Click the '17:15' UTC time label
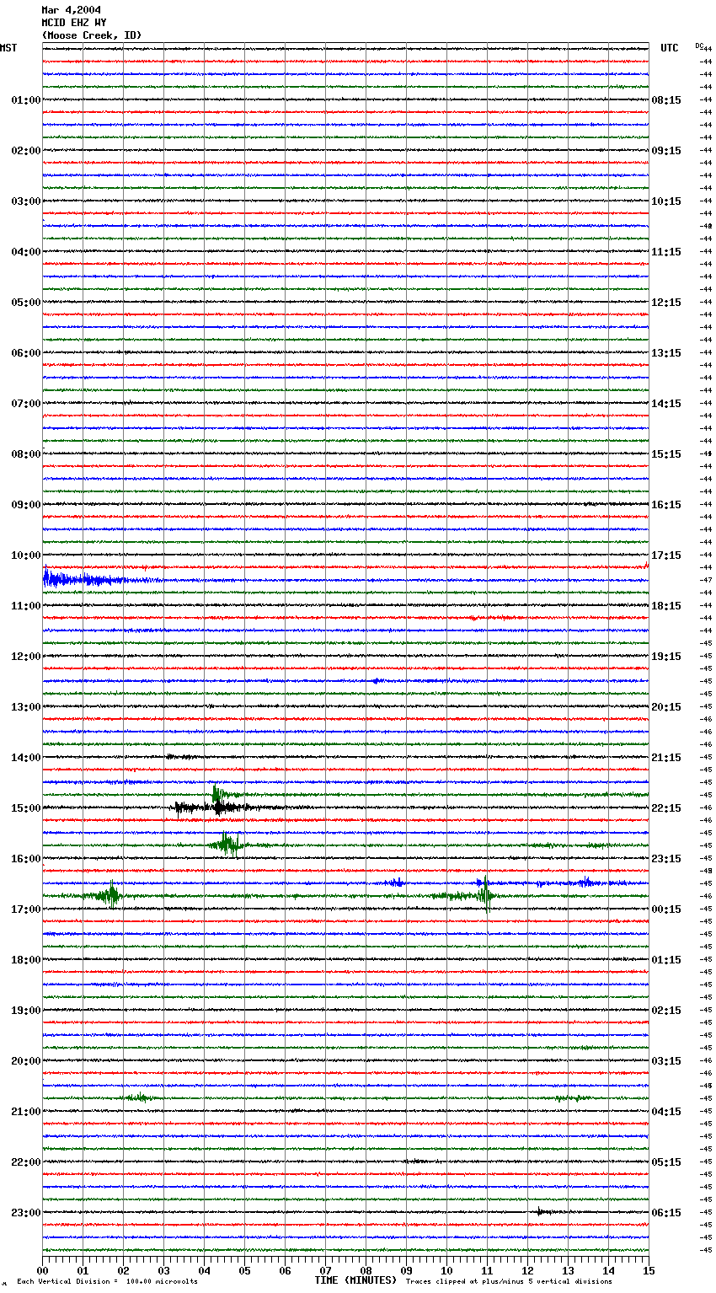Viewport: 716px width, 1293px height. [666, 555]
